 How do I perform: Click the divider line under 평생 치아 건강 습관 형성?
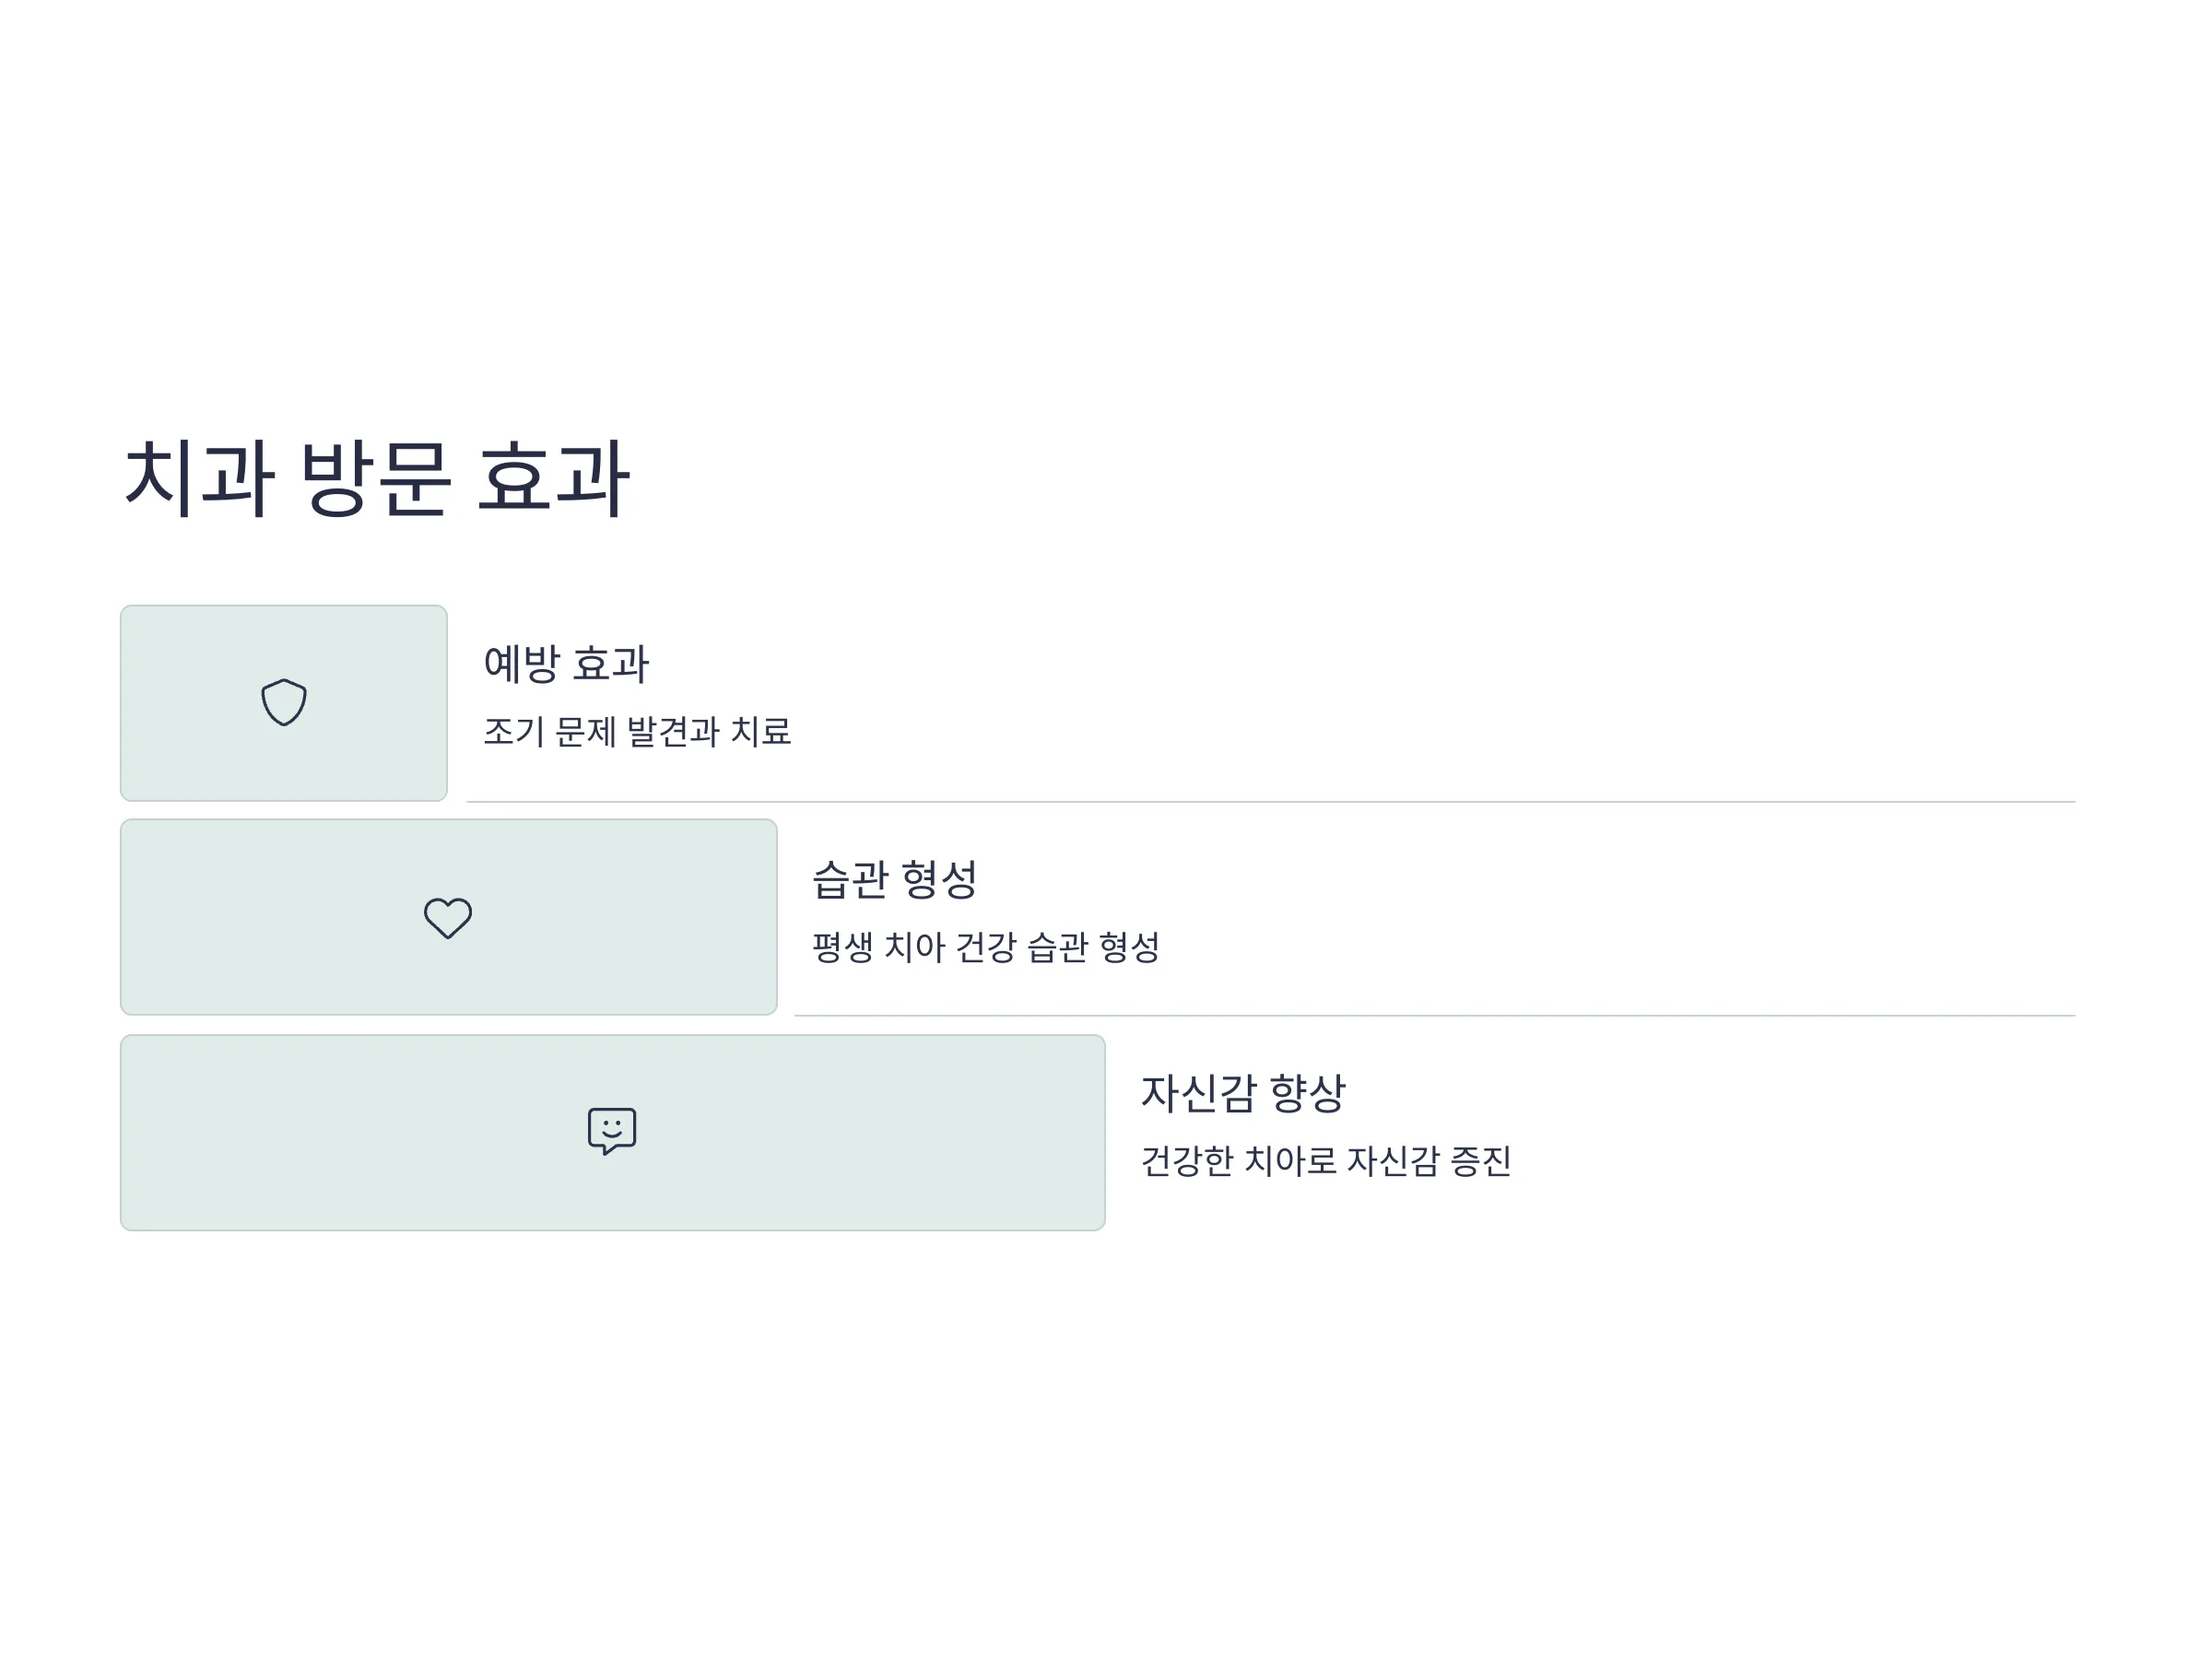[x=1435, y=1016]
